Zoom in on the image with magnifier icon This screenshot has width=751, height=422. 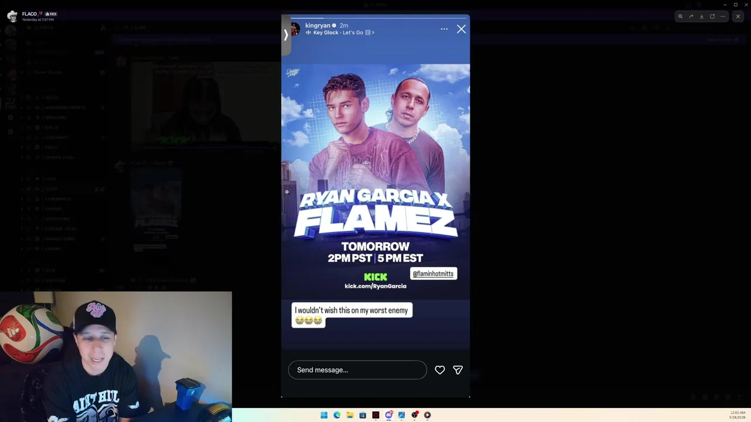point(681,16)
